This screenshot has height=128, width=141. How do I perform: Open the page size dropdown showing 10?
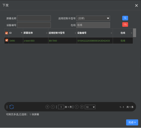90,107
